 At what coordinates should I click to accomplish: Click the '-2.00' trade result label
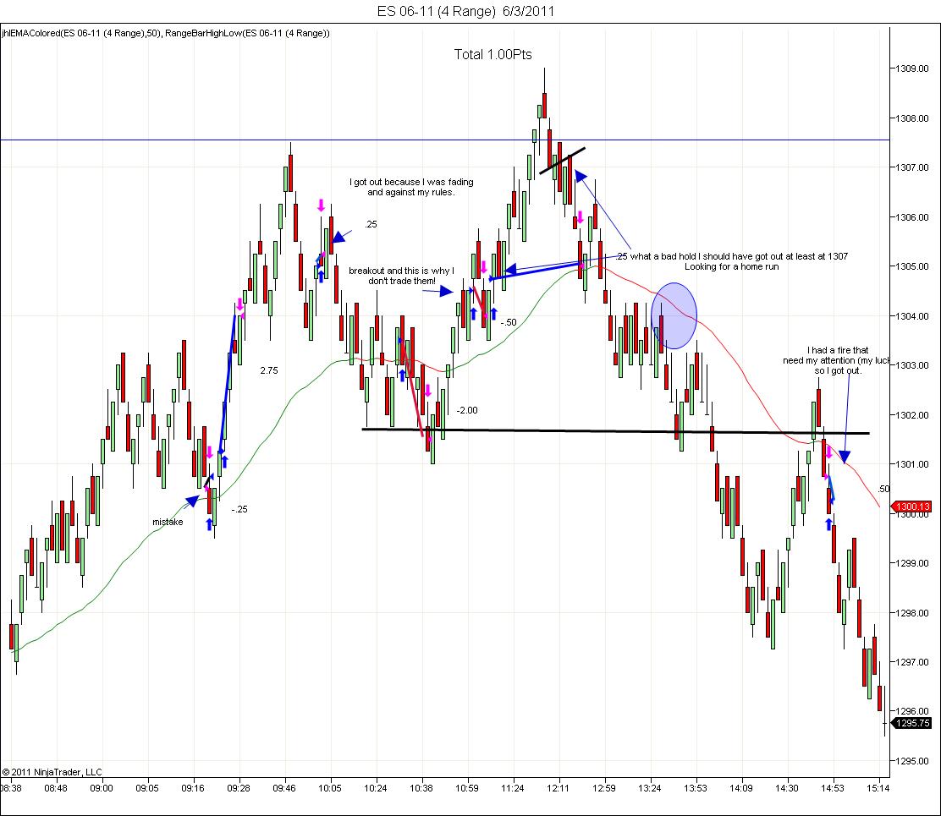click(467, 411)
